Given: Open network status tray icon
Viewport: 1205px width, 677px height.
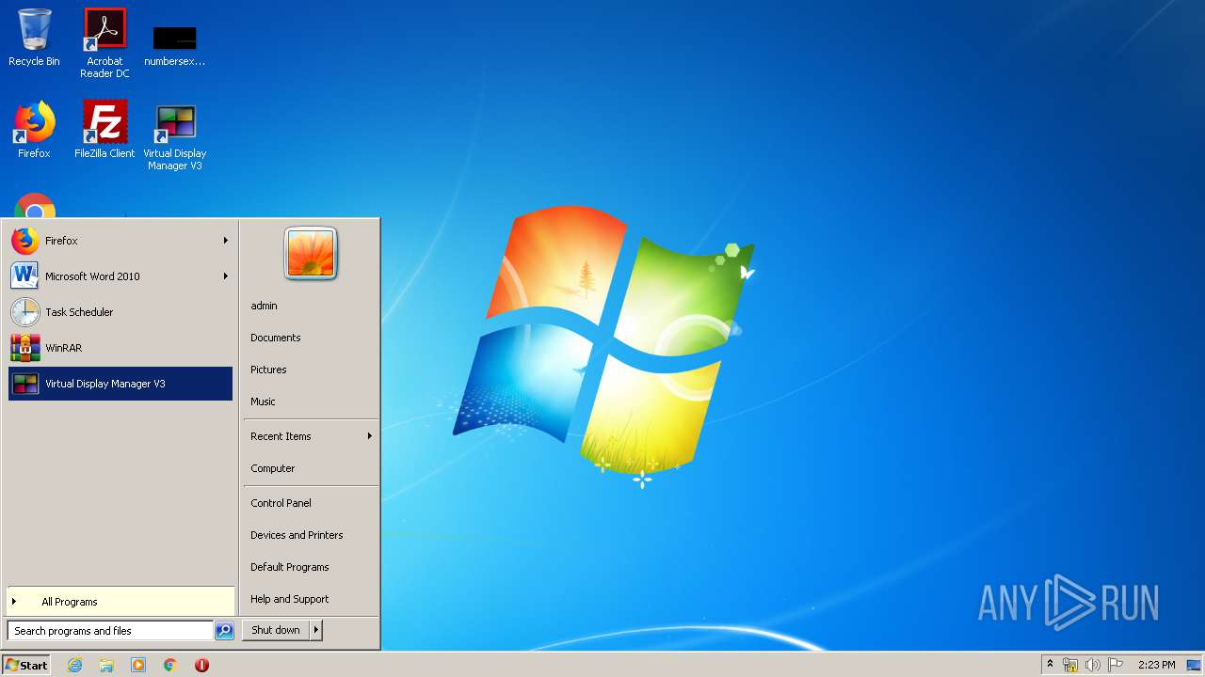Looking at the screenshot, I should click(1070, 665).
